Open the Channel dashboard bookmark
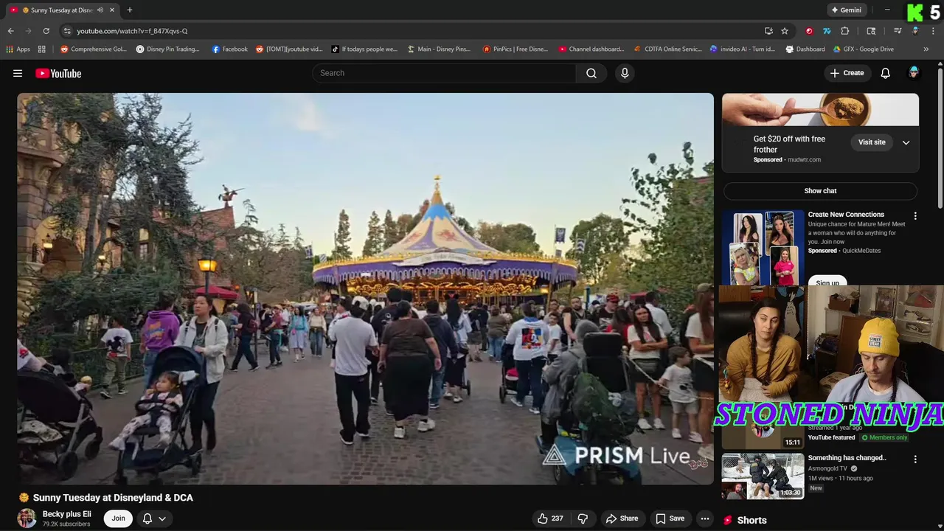This screenshot has height=531, width=944. tap(591, 49)
